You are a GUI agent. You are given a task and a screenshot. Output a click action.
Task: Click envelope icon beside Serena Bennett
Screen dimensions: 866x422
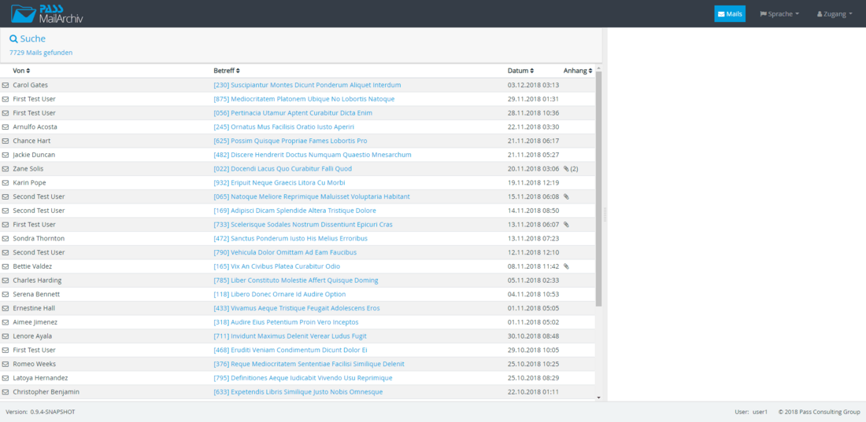pos(6,294)
